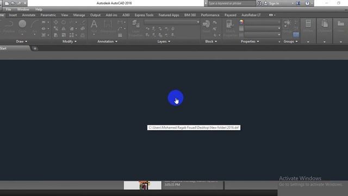Click the Utilities calculator icon
Image resolution: width=348 pixels, height=196 pixels.
(x=308, y=23)
